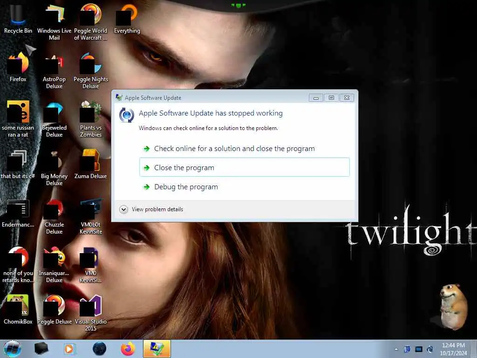The width and height of the screenshot is (477, 358).
Task: Show hidden system tray icons
Action: coord(396,350)
